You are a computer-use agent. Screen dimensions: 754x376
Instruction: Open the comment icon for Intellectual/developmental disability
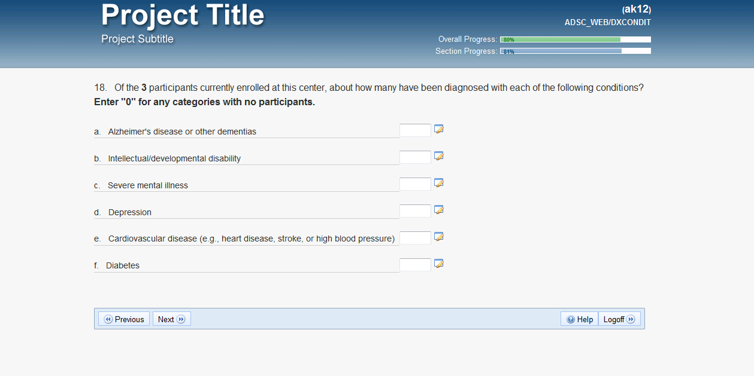tap(439, 156)
